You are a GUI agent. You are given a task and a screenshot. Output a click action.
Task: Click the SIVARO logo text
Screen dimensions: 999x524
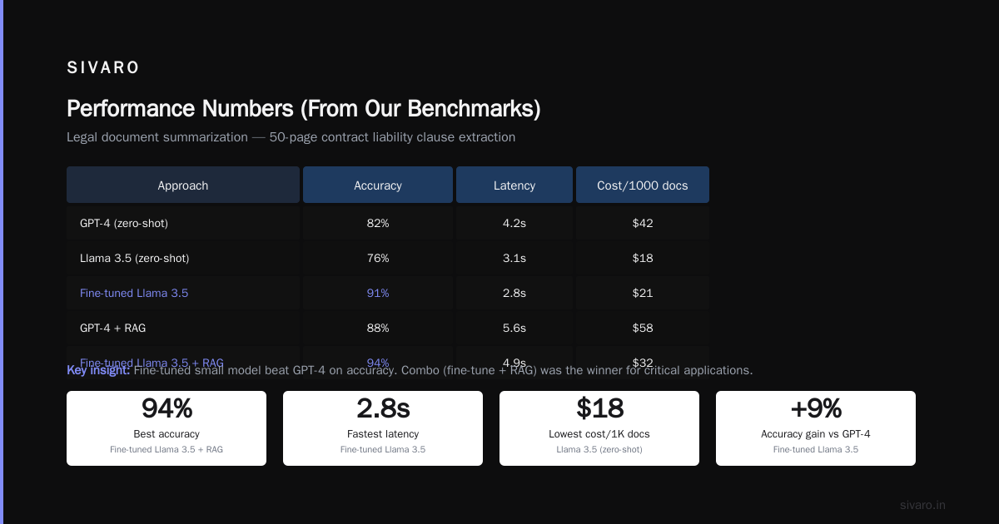coord(103,68)
